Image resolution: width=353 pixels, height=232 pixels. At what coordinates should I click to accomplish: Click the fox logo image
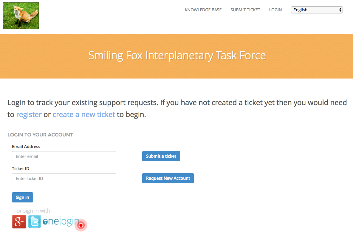21,16
